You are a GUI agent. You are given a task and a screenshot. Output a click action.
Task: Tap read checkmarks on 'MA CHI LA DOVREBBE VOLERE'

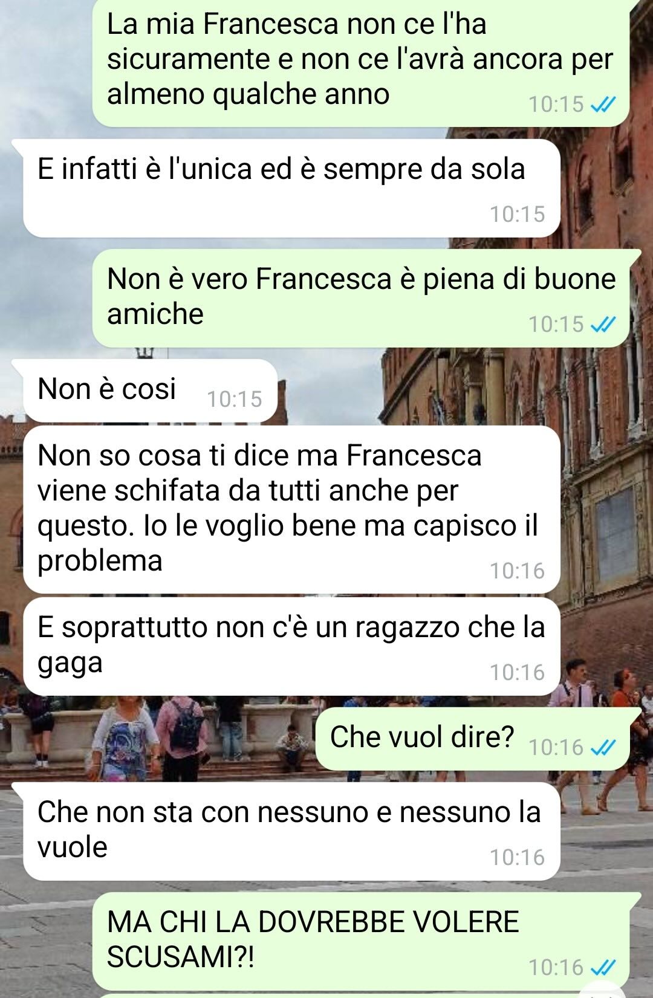point(602,968)
